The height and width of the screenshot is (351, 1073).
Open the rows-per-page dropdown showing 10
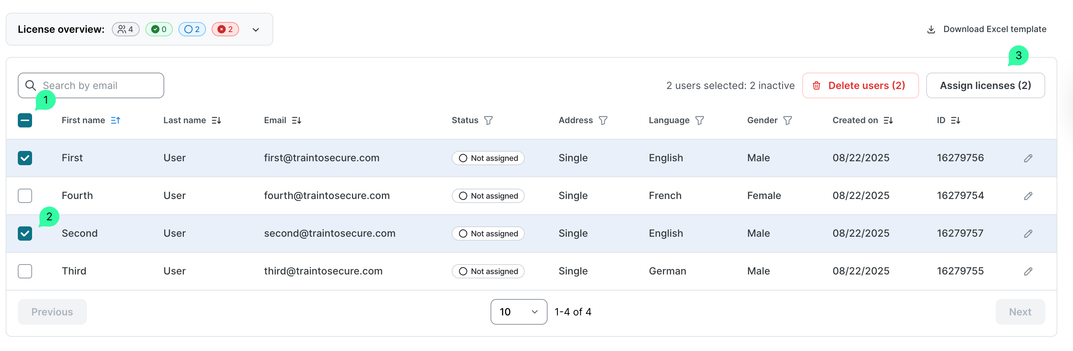click(518, 311)
